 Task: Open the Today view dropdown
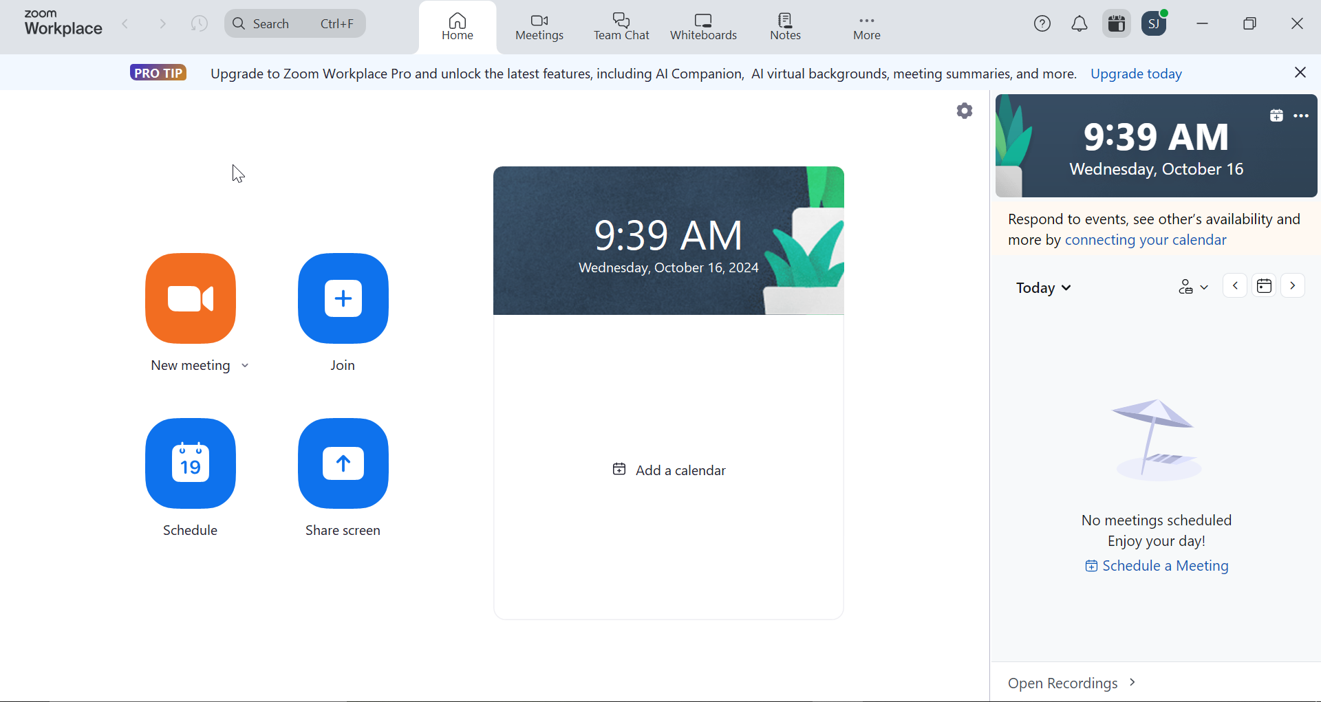(x=1043, y=287)
